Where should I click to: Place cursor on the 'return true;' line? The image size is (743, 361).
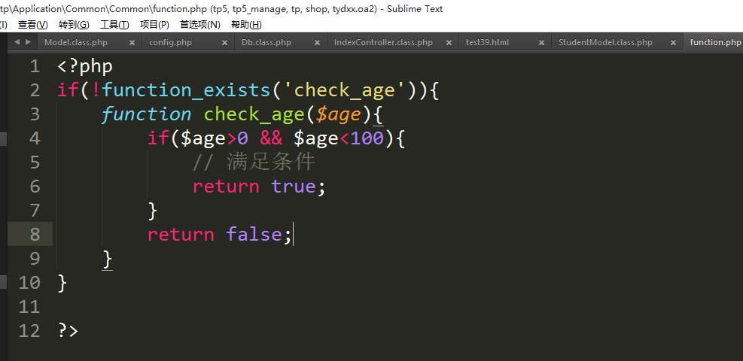coord(259,187)
